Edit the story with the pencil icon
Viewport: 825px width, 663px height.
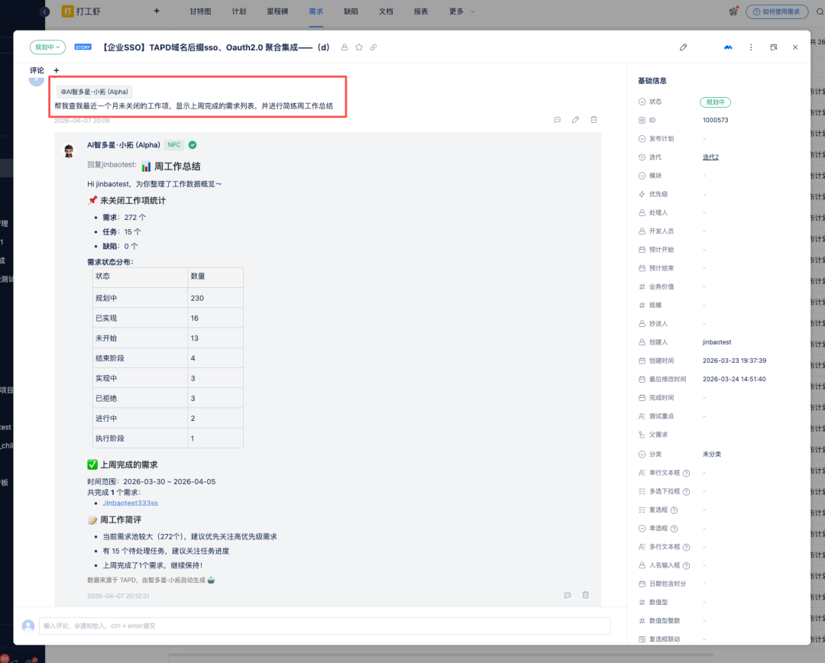(683, 47)
